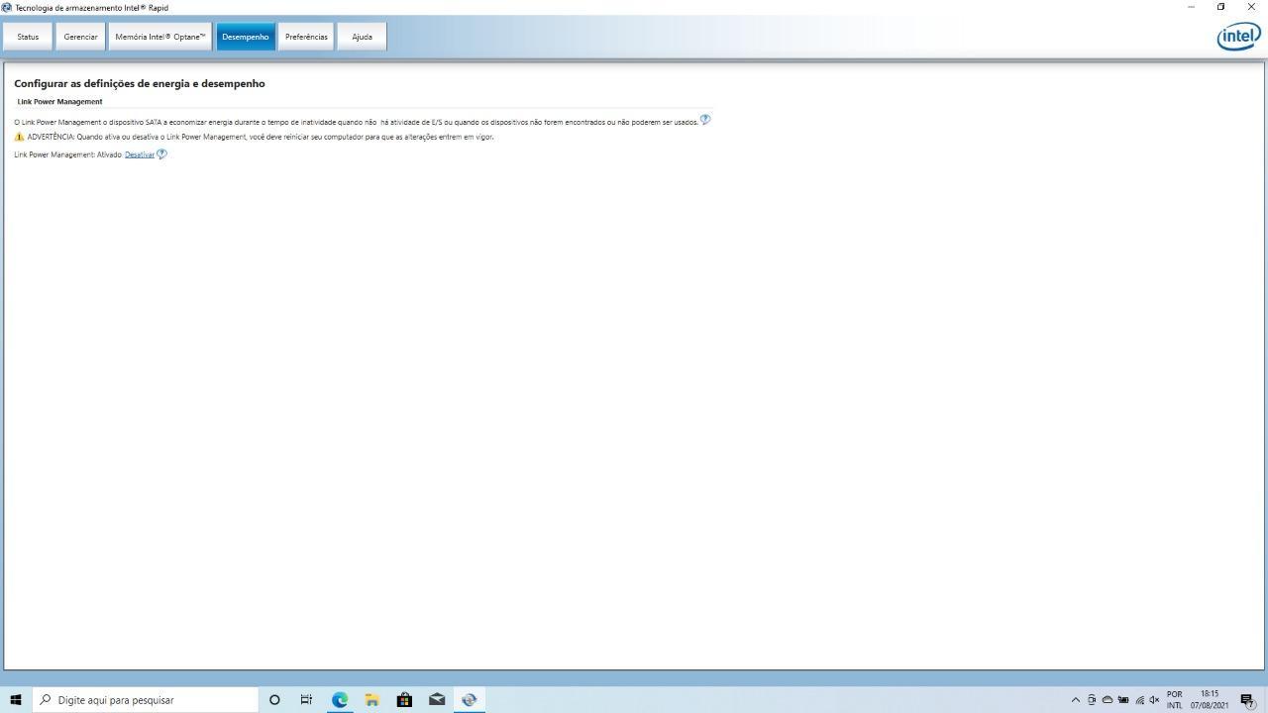Open the Action Center notifications icon
The height and width of the screenshot is (713, 1268).
[x=1248, y=700]
